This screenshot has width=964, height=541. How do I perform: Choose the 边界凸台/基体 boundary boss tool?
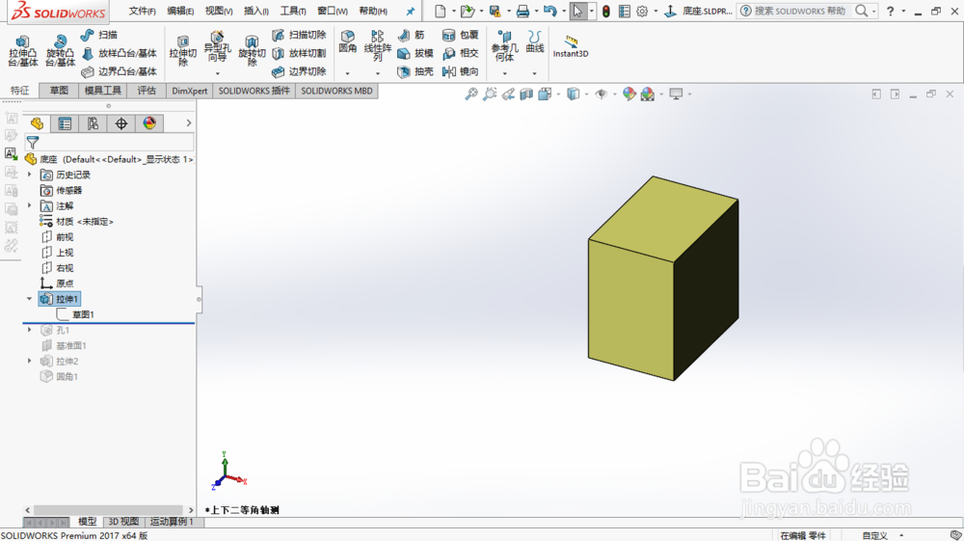120,71
